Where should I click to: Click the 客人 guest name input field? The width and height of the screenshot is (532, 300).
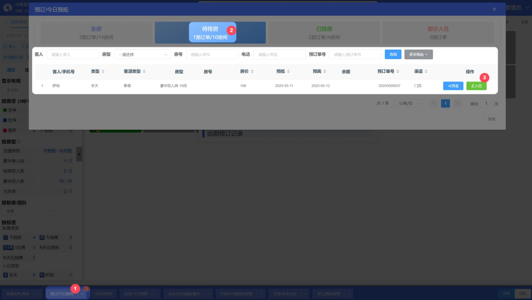click(x=73, y=54)
